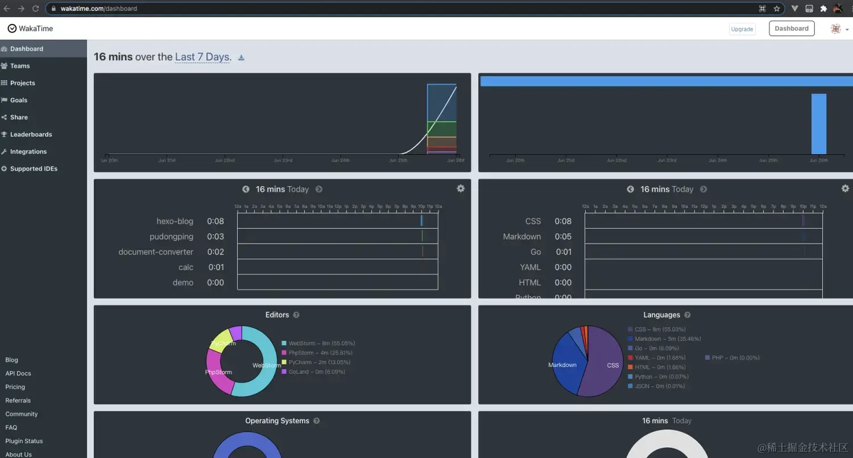Click the calc project name
853x458 pixels.
(186, 267)
